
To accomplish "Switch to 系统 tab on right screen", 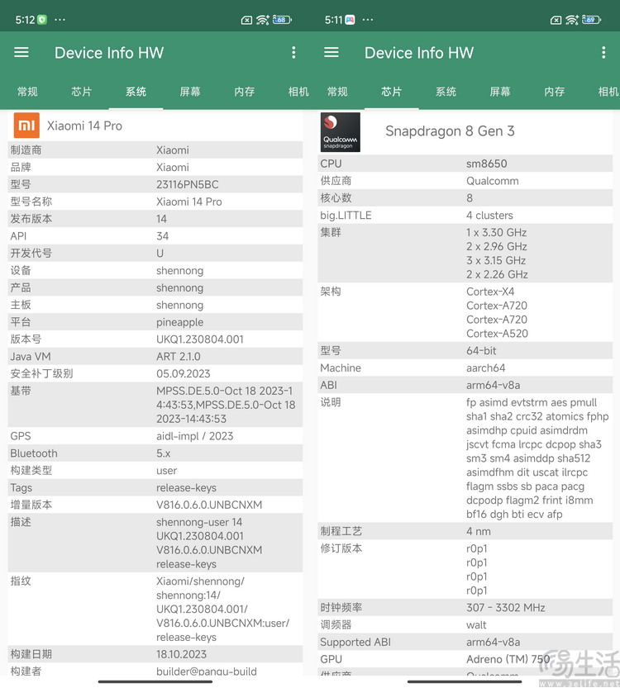I will (x=446, y=91).
